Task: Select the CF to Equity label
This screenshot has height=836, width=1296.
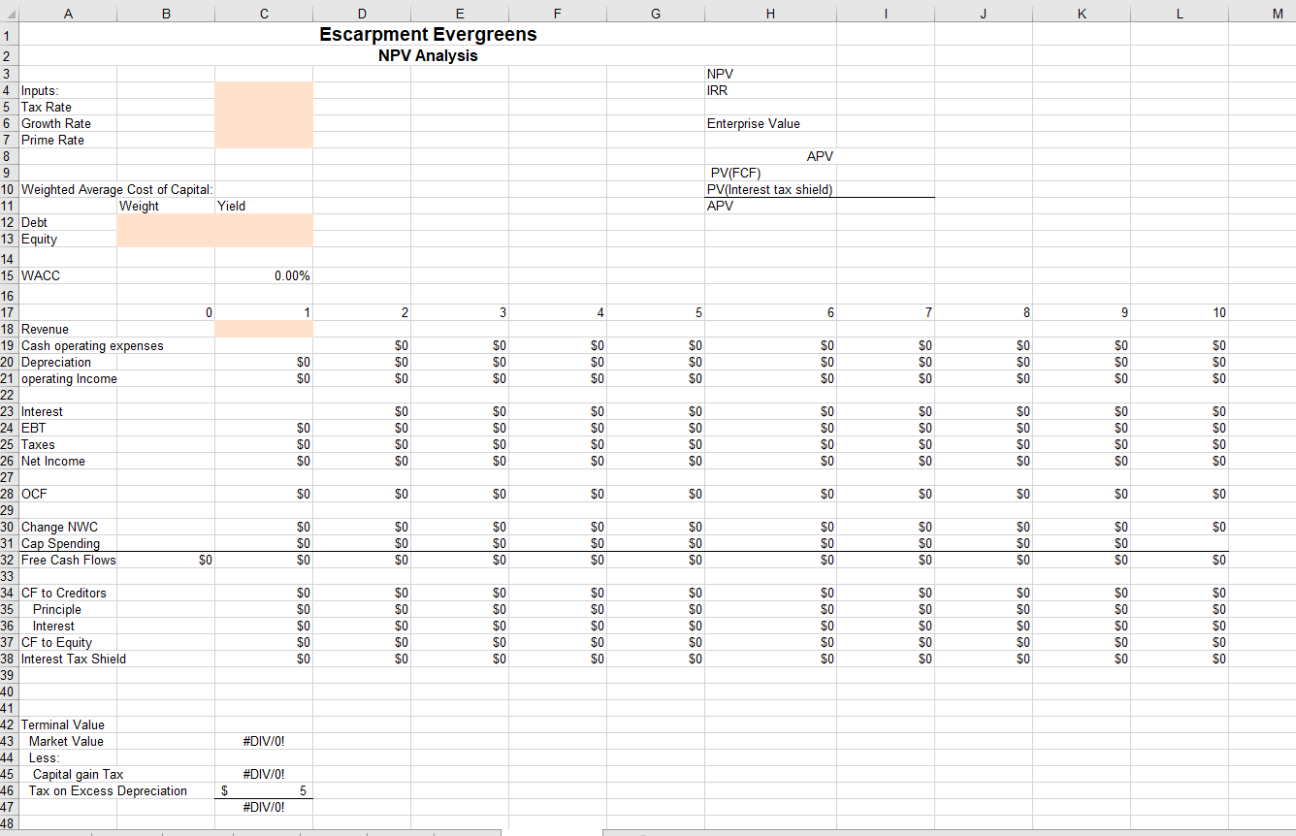Action: 56,642
